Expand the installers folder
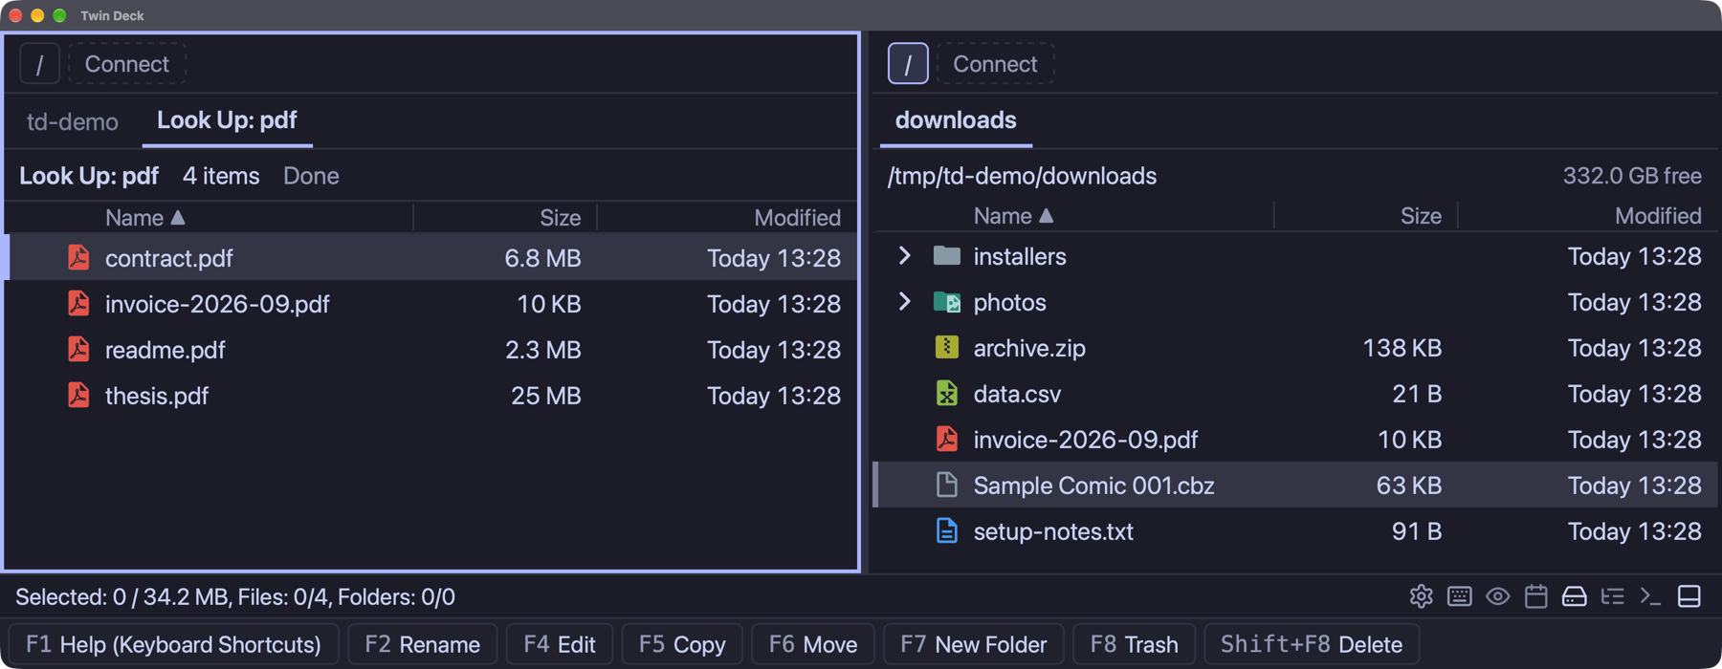This screenshot has width=1722, height=669. 904,255
